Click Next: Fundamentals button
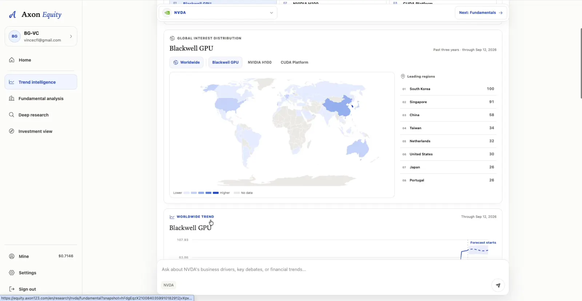 481,13
